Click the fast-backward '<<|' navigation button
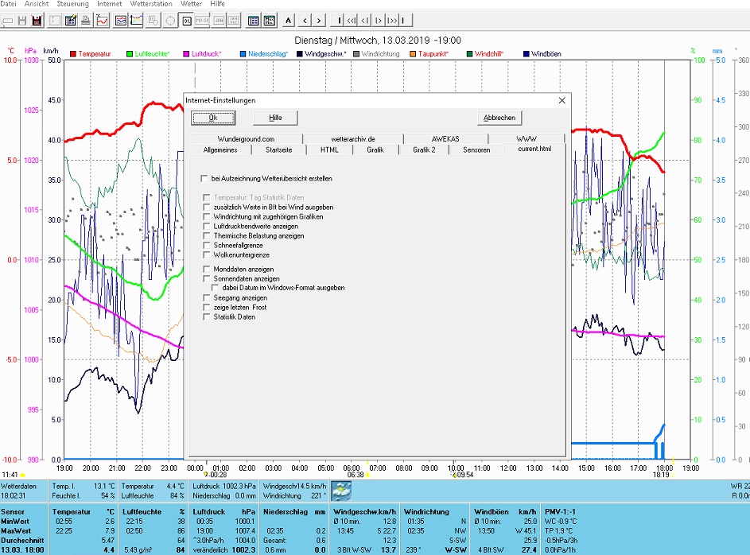The height and width of the screenshot is (555, 750). pyautogui.click(x=351, y=20)
